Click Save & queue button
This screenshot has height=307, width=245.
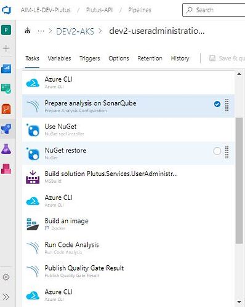[227, 58]
